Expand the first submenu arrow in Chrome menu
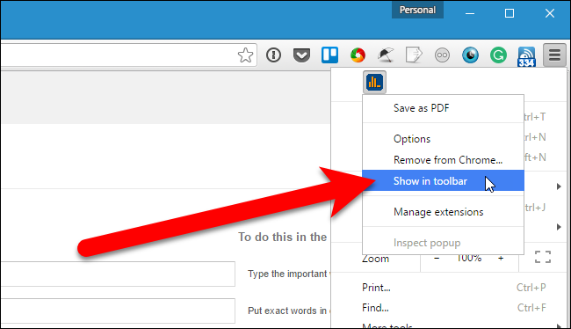The image size is (571, 329). click(x=559, y=186)
